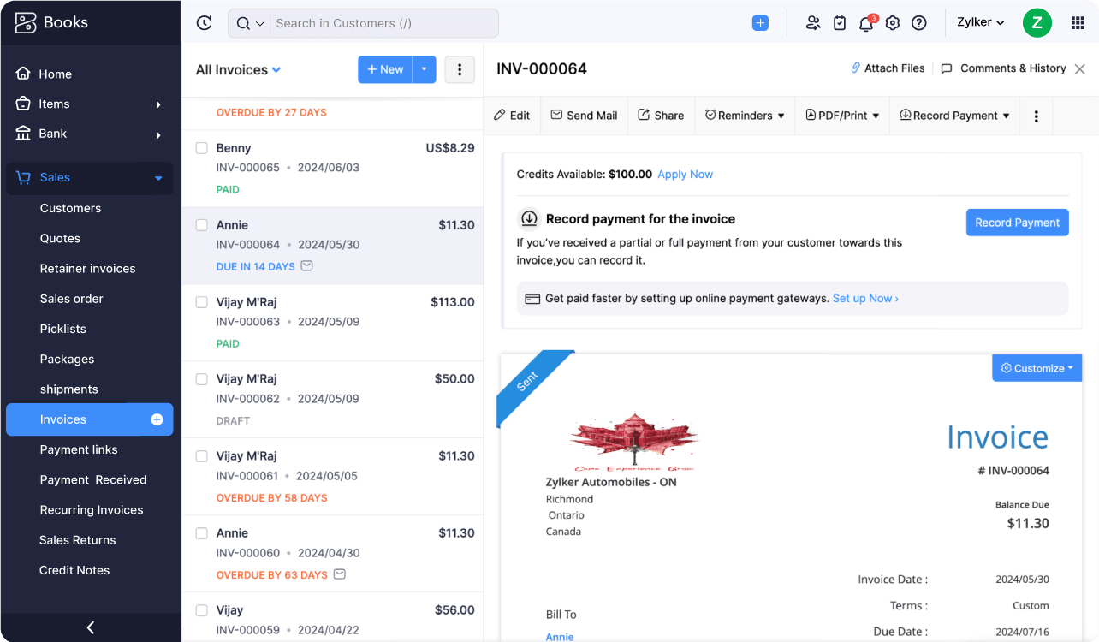Click the plus icon beside Invoices in sidebar

[157, 419]
